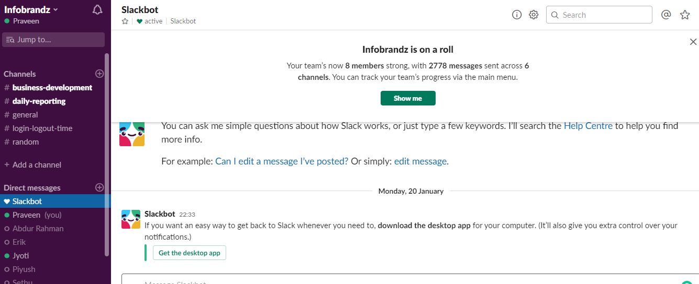Image resolution: width=699 pixels, height=284 pixels.
Task: Click the Channels section header
Action: pyautogui.click(x=20, y=74)
